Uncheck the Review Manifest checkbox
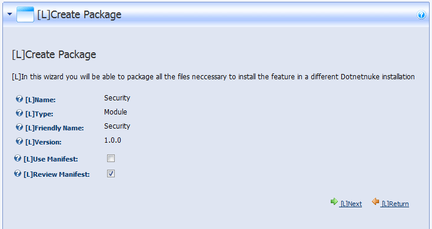Screen dimensions: 432x229 (111, 174)
